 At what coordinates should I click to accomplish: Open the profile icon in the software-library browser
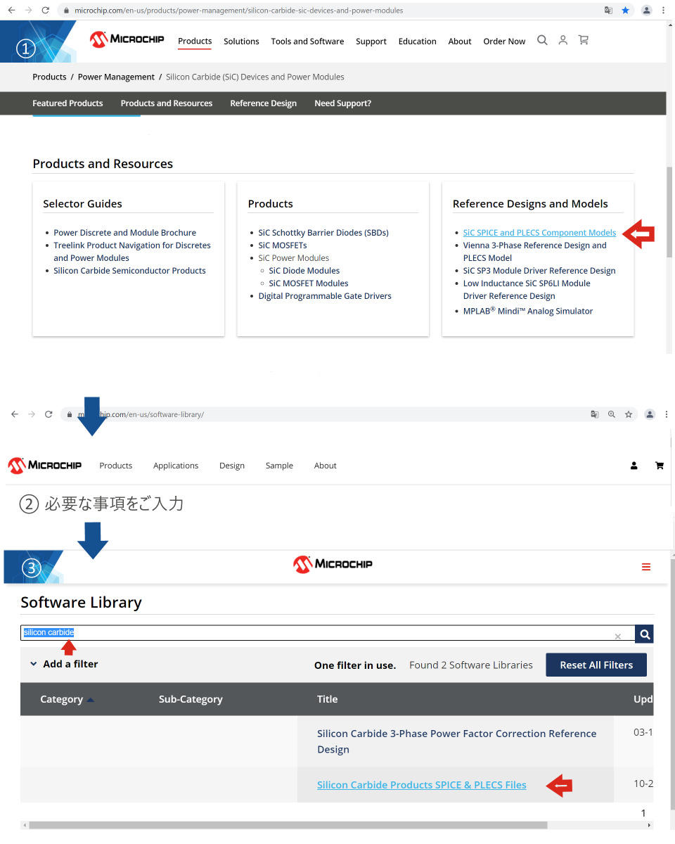(x=650, y=414)
